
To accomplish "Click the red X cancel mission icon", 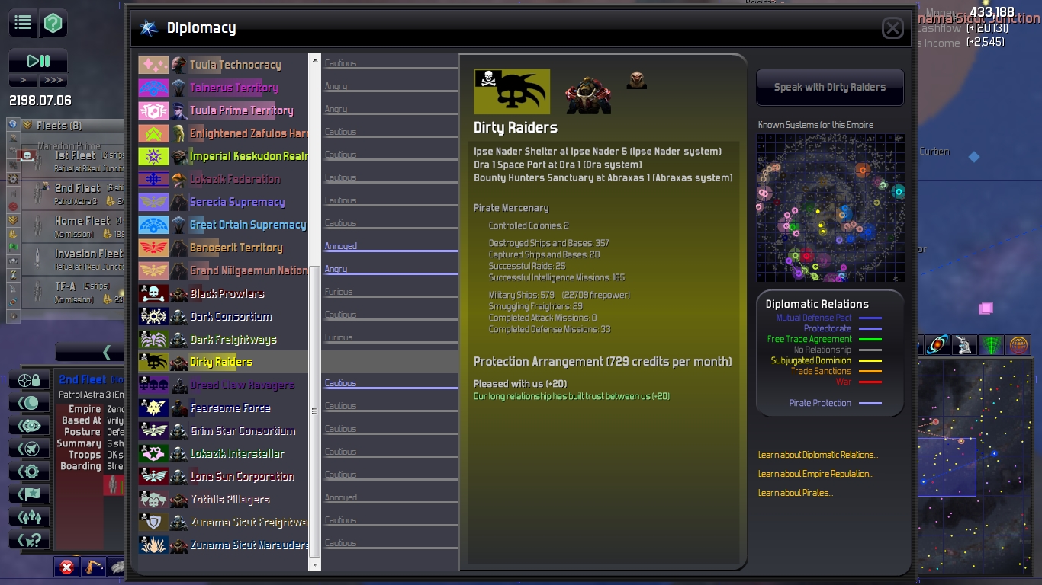I will pyautogui.click(x=67, y=567).
